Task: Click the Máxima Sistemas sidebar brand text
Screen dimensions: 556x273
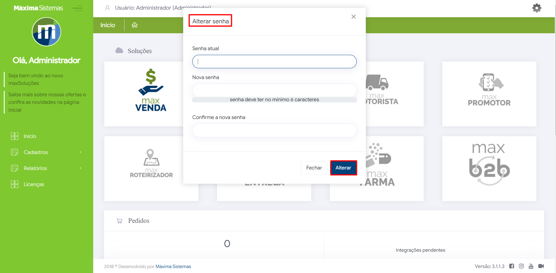Action: point(38,8)
